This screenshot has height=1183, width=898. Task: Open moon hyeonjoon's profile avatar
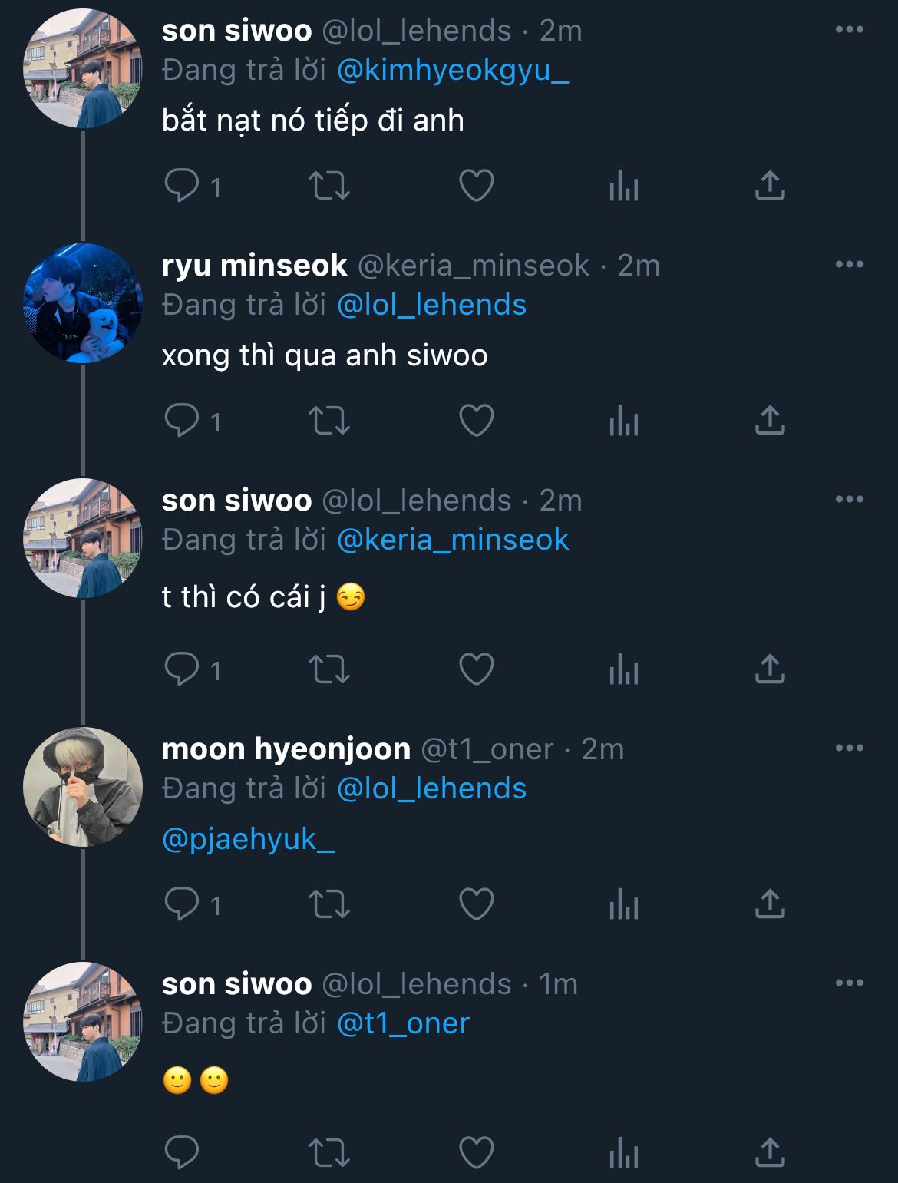tap(83, 787)
